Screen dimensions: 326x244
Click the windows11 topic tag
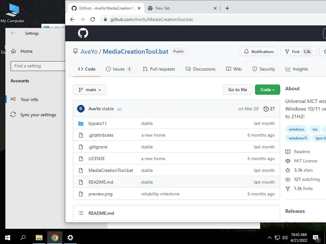(x=298, y=138)
